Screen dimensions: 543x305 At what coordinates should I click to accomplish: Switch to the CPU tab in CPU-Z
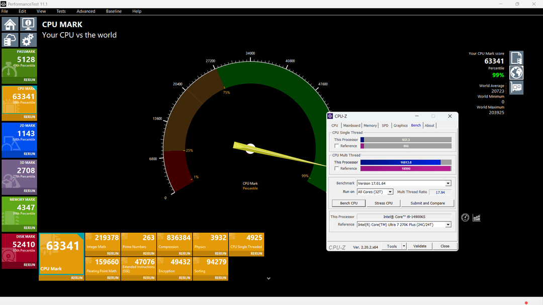click(334, 126)
